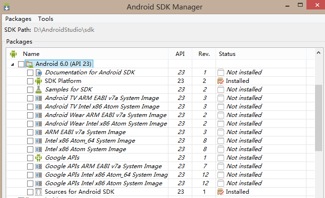Click the vertical scrollbar thumb
Viewport: 325px width, 198px height.
tap(318, 118)
